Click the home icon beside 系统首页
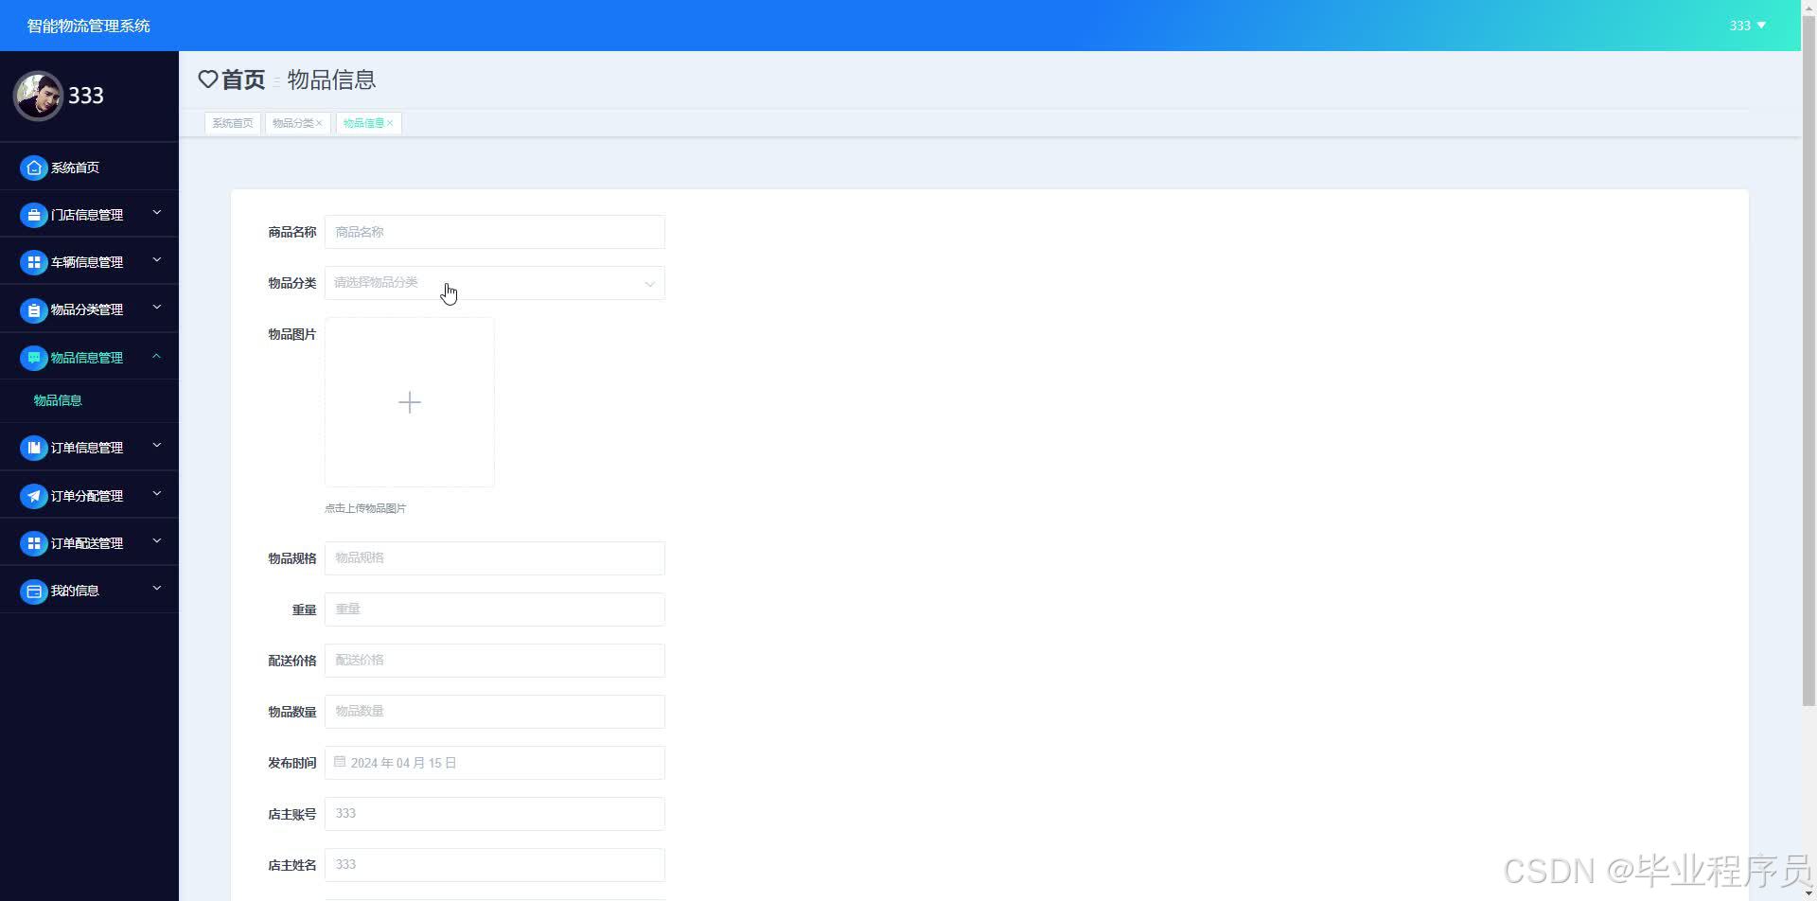 [34, 168]
